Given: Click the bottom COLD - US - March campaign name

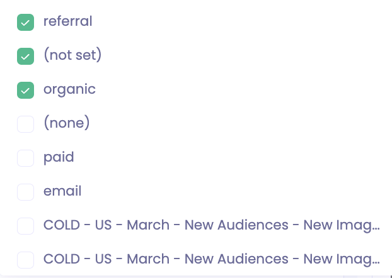Looking at the screenshot, I should (212, 259).
